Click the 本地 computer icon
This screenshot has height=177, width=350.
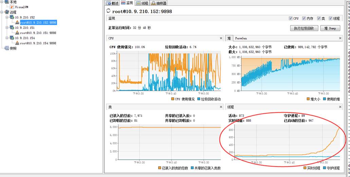coord(7,2)
